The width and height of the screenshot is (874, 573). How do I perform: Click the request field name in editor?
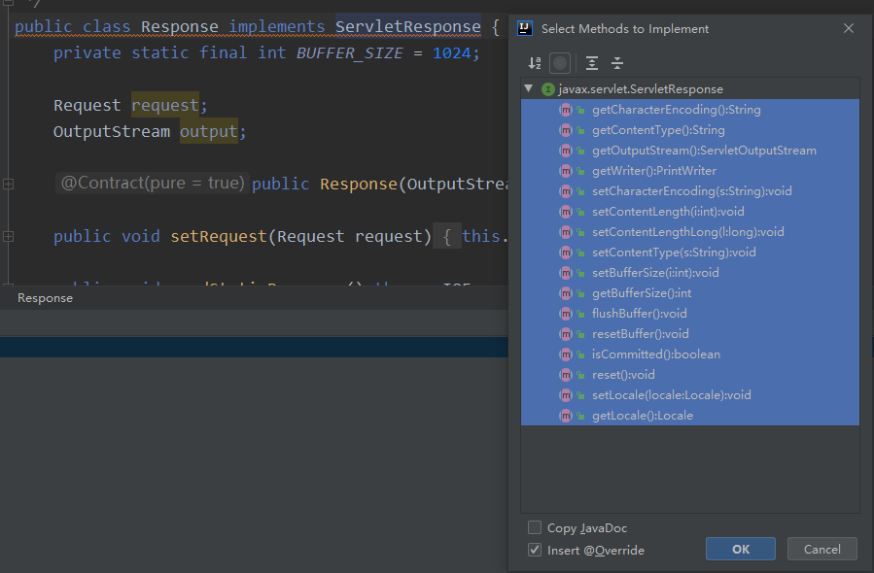pos(165,105)
